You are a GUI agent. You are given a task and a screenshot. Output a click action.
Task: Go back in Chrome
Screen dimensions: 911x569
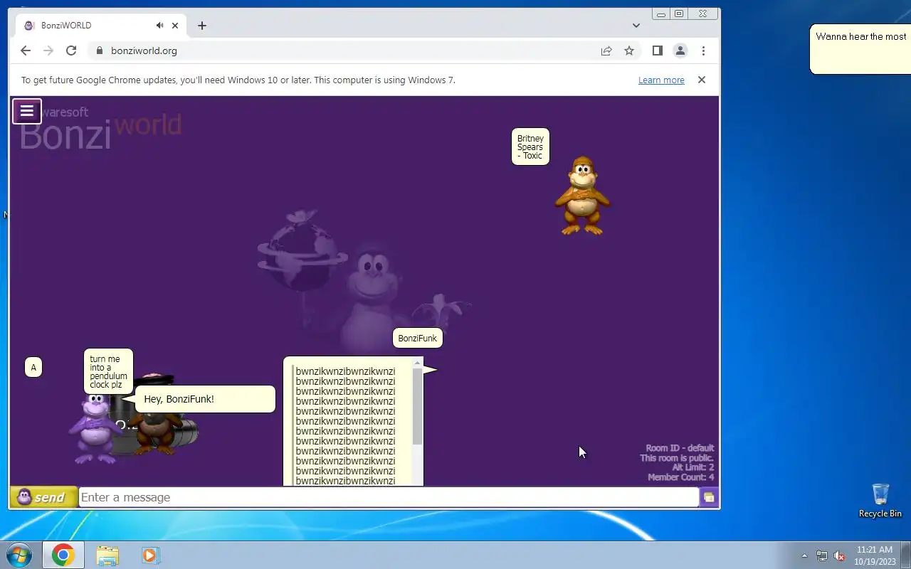coord(26,50)
